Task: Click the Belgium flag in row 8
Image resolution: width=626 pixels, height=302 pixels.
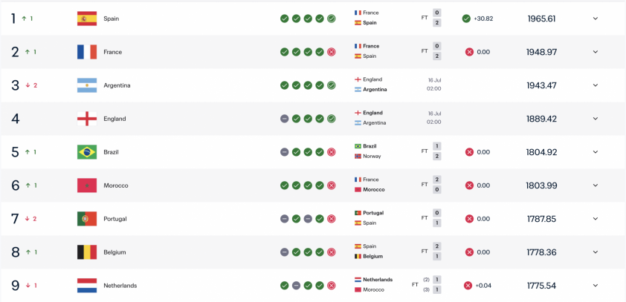Action: point(87,252)
